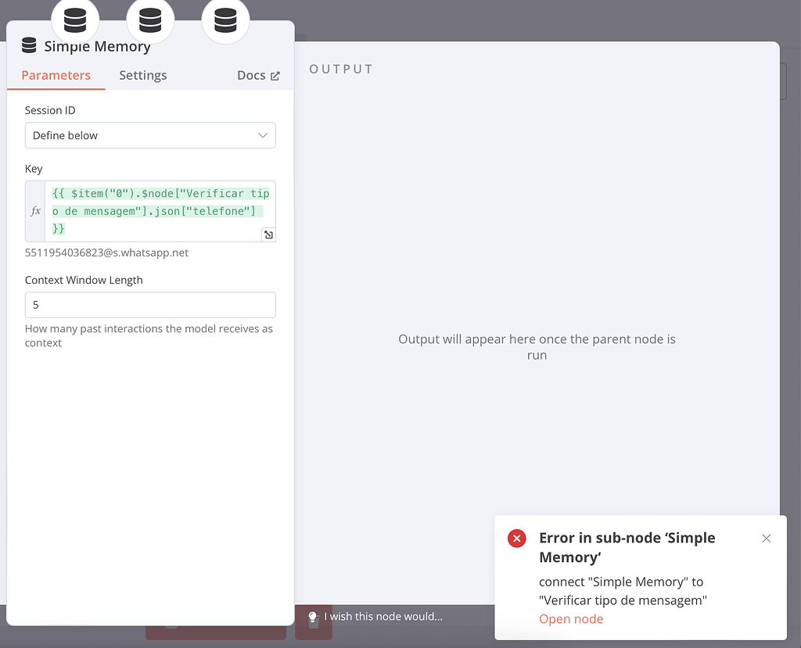Click the chevron on the Define below selector
The image size is (801, 648).
[x=263, y=134]
